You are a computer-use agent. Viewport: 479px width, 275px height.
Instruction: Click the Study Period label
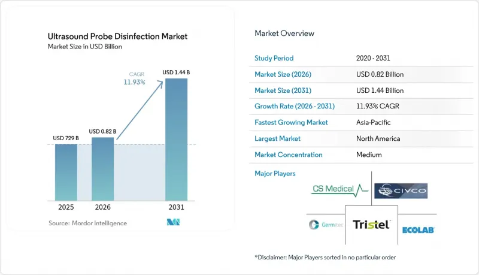(274, 58)
